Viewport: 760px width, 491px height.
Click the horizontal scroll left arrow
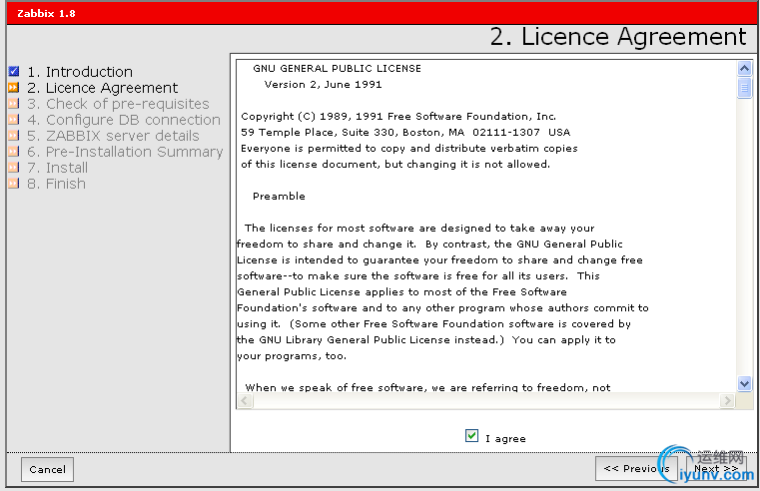[245, 400]
